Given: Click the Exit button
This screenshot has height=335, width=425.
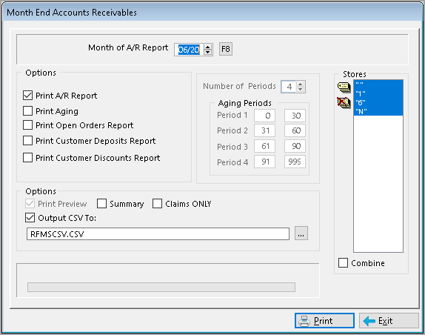Looking at the screenshot, I should coord(389,321).
